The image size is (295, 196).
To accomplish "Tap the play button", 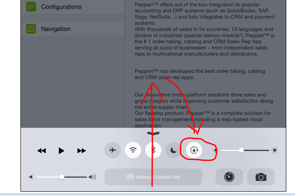I will pyautogui.click(x=61, y=151).
